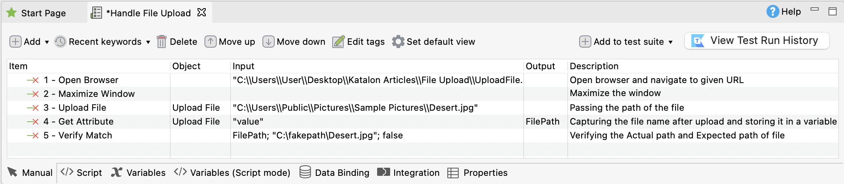
Task: Click the Set default view gear icon
Action: click(x=398, y=42)
